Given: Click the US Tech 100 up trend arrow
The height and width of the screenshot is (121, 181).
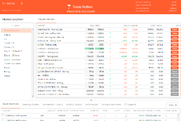Looking at the screenshot, I should 110,33.
